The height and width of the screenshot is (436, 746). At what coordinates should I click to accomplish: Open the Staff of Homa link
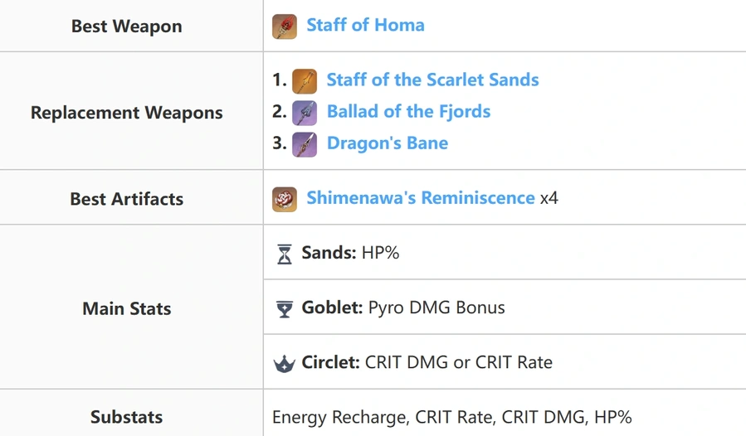365,25
